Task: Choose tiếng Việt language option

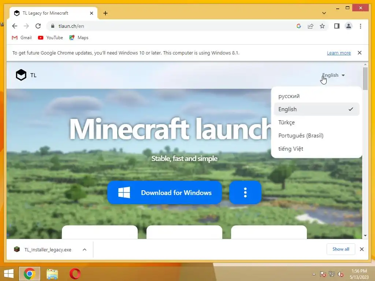Action: pyautogui.click(x=316, y=149)
